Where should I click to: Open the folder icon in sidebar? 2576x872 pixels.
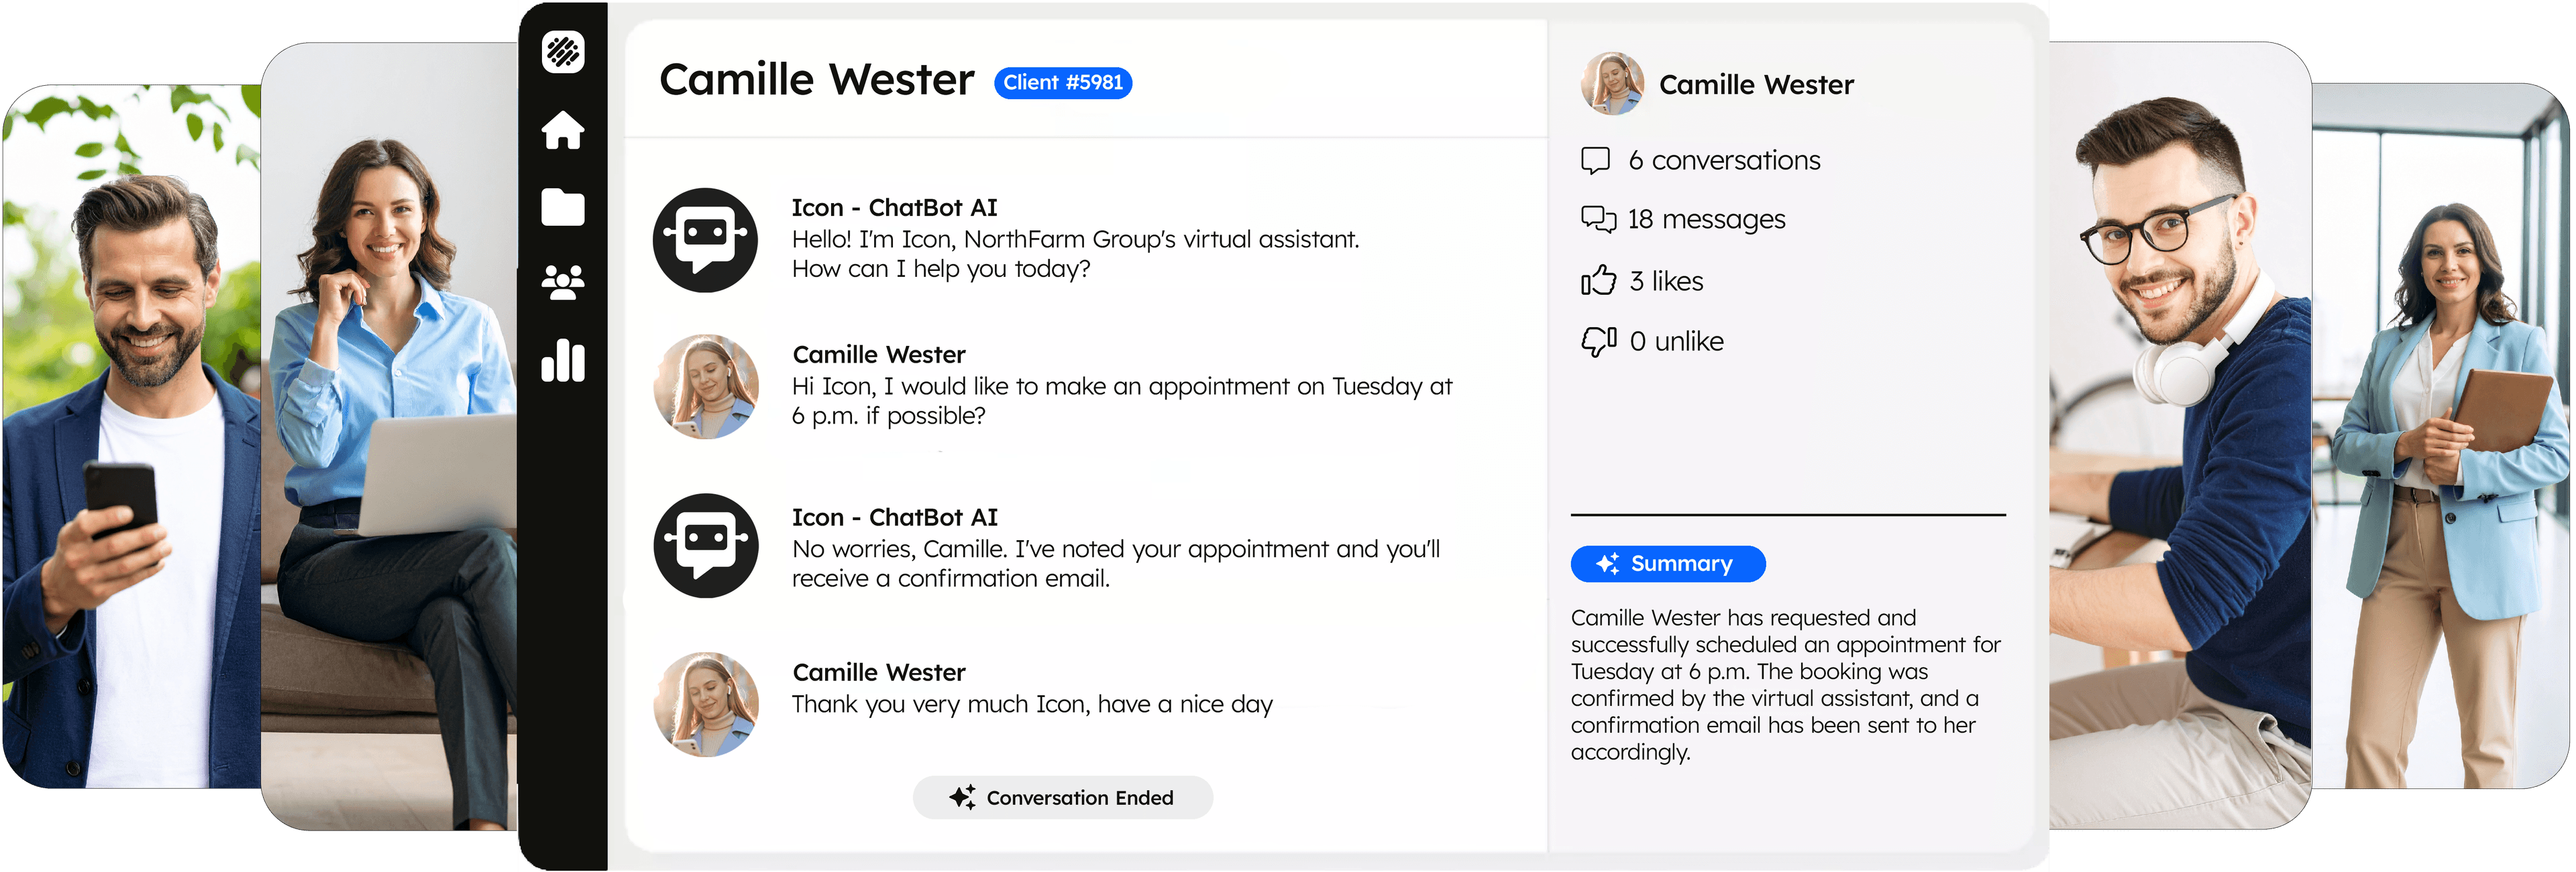point(563,206)
